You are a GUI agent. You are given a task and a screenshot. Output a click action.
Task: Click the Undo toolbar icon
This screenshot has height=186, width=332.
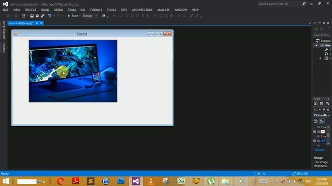[50, 16]
